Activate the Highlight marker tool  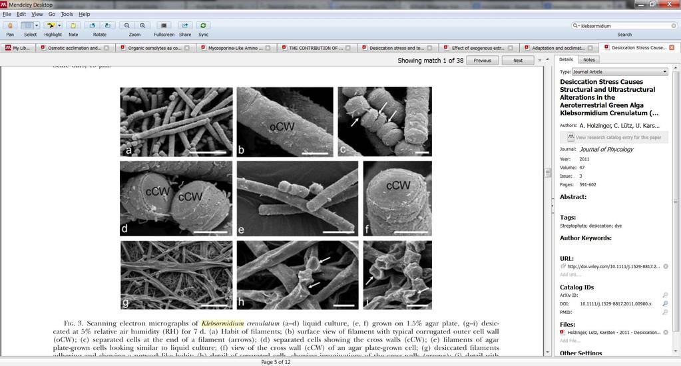tap(51, 25)
